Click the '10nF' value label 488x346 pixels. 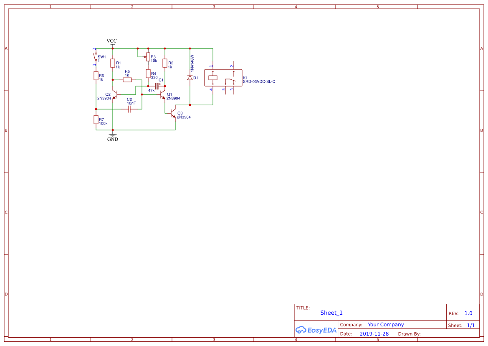click(131, 103)
